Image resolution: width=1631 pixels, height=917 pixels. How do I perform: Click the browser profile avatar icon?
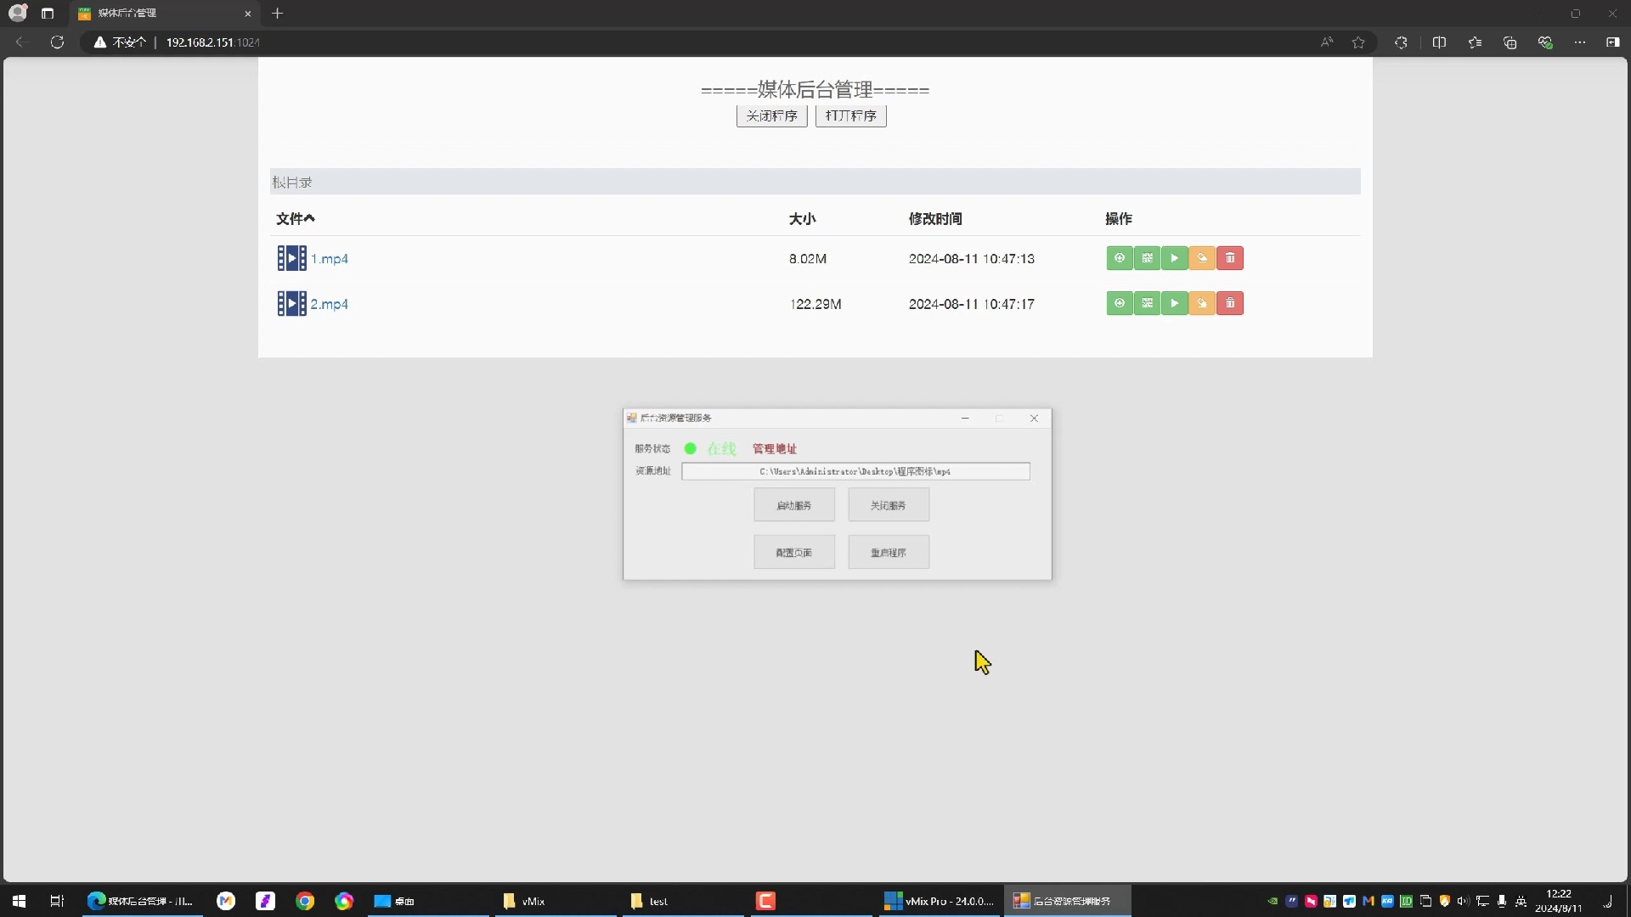tap(18, 13)
